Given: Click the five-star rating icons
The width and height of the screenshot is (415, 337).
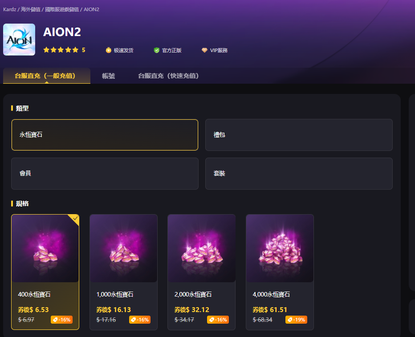Looking at the screenshot, I should pyautogui.click(x=61, y=50).
